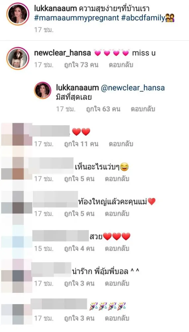189x332 pixels.
Task: View 63 likes on lukkanaaum reply
Action: pos(103,109)
